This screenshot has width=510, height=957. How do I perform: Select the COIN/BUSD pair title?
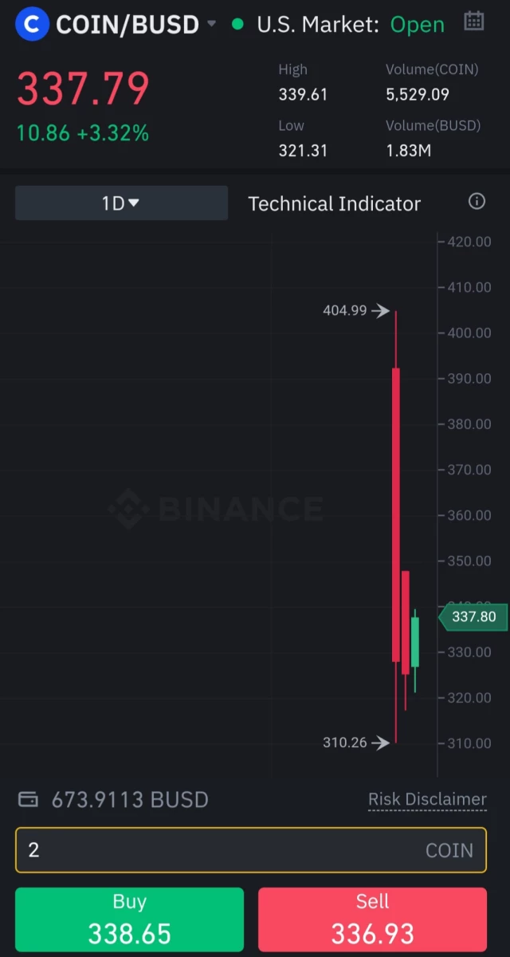(127, 25)
